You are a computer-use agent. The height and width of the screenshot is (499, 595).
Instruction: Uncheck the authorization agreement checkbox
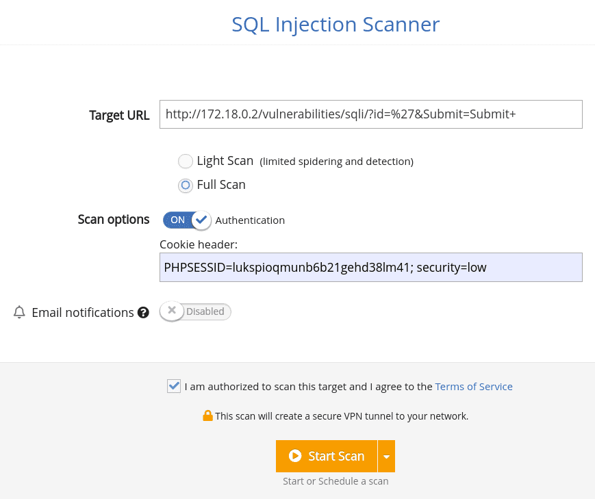coord(173,385)
